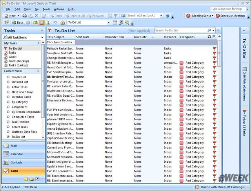Open the New item dropdown arrow
The image size is (251, 191).
pyautogui.click(x=18, y=16)
